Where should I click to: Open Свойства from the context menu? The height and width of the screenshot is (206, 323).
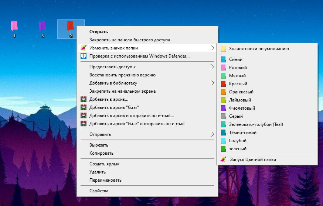coord(147,191)
